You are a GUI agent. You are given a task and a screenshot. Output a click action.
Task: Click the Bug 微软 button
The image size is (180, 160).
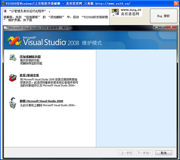[164, 16]
